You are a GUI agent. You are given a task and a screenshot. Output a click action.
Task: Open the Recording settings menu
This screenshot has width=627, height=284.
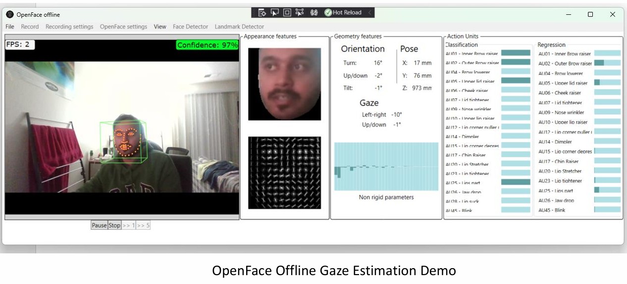[x=69, y=27]
